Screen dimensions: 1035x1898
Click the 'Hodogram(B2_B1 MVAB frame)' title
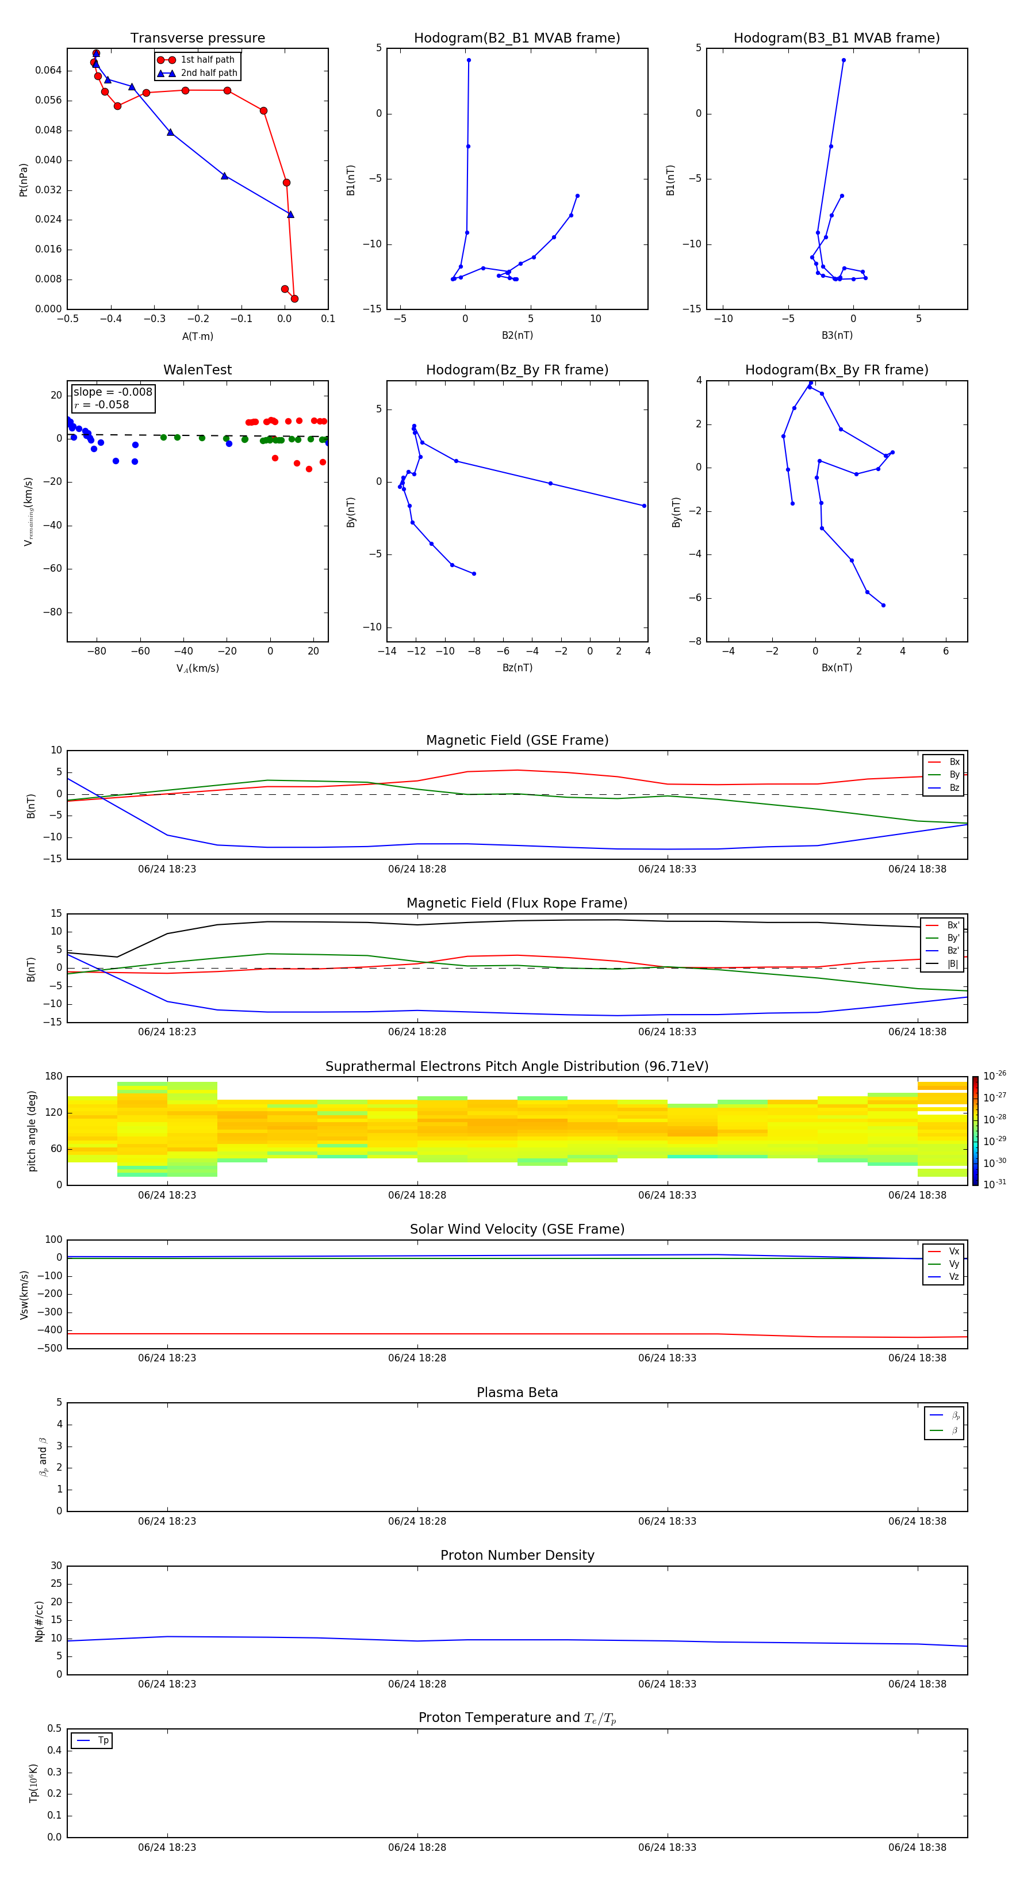tap(517, 39)
